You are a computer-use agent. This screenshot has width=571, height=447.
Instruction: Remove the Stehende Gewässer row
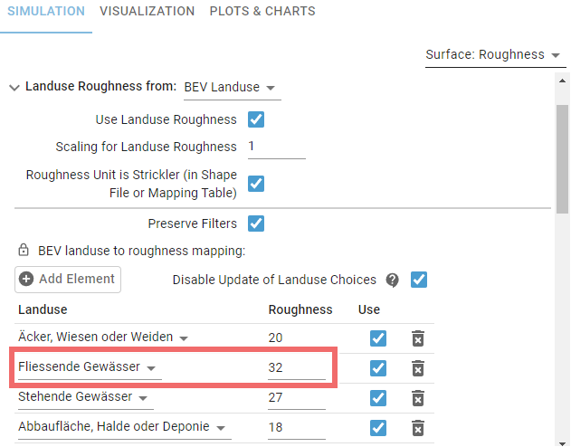(x=418, y=398)
